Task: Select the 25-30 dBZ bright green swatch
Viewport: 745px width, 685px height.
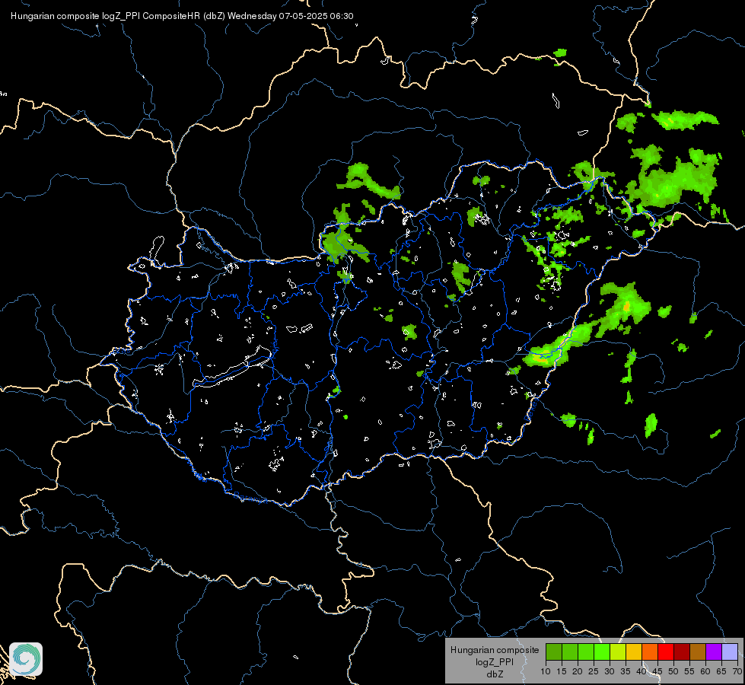Action: point(602,652)
